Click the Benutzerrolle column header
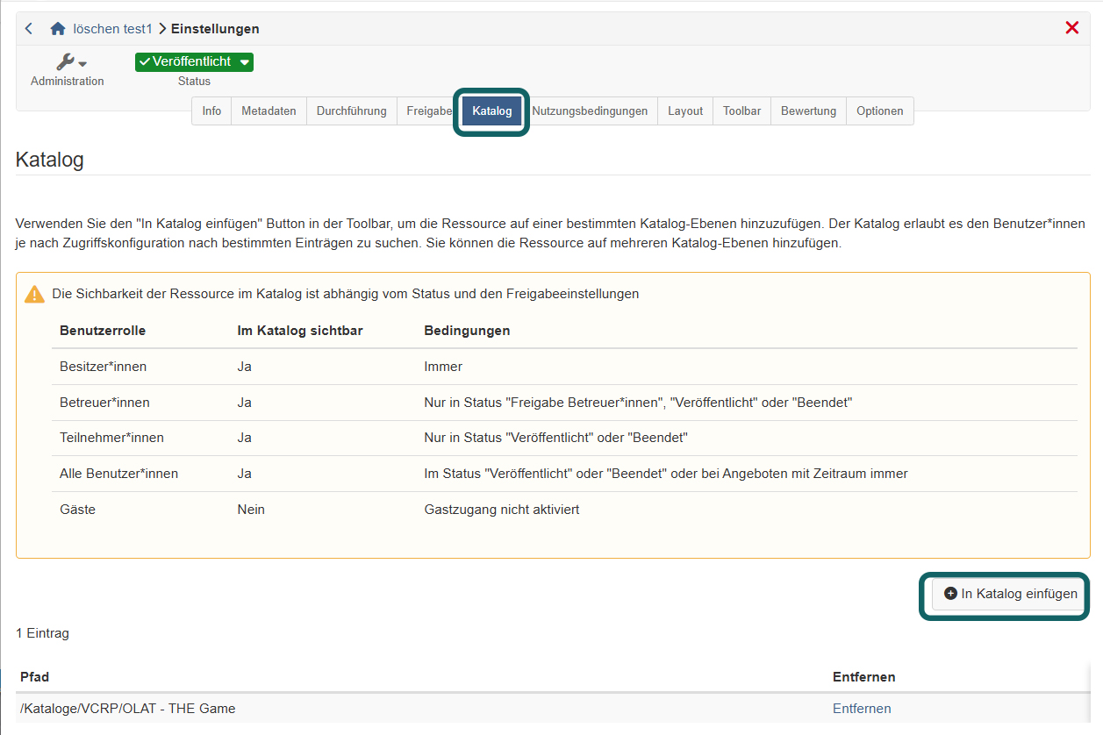This screenshot has height=735, width=1103. pyautogui.click(x=103, y=331)
